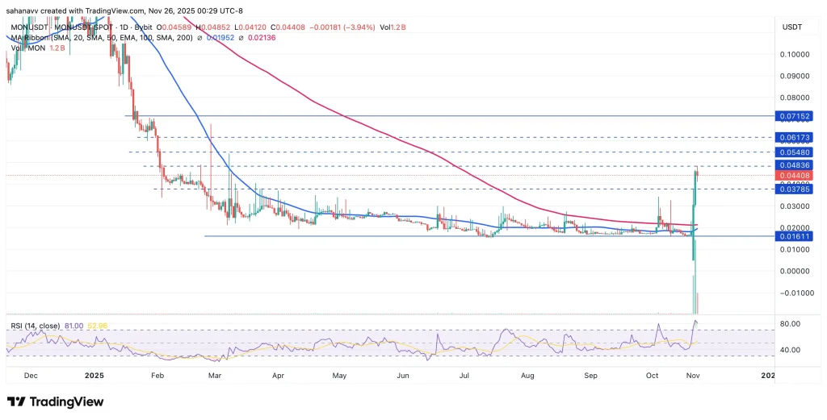
Task: Click the 80.00 RSI scale label
Action: 791,324
